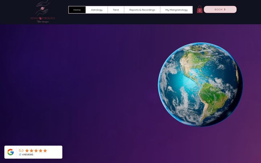Click the BOOK button
Viewport: 261px width, 163px height.
[x=220, y=9]
